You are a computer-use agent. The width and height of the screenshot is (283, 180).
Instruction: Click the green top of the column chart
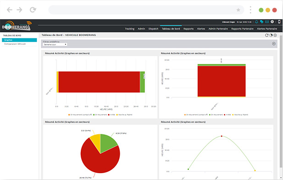tap(222, 65)
